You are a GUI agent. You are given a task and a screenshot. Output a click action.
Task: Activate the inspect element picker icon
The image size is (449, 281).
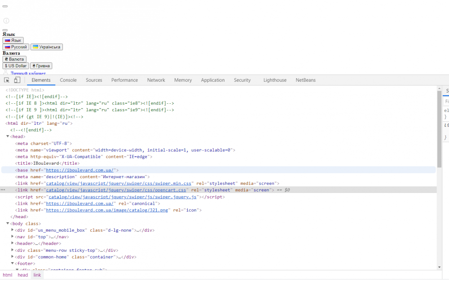pyautogui.click(x=7, y=80)
